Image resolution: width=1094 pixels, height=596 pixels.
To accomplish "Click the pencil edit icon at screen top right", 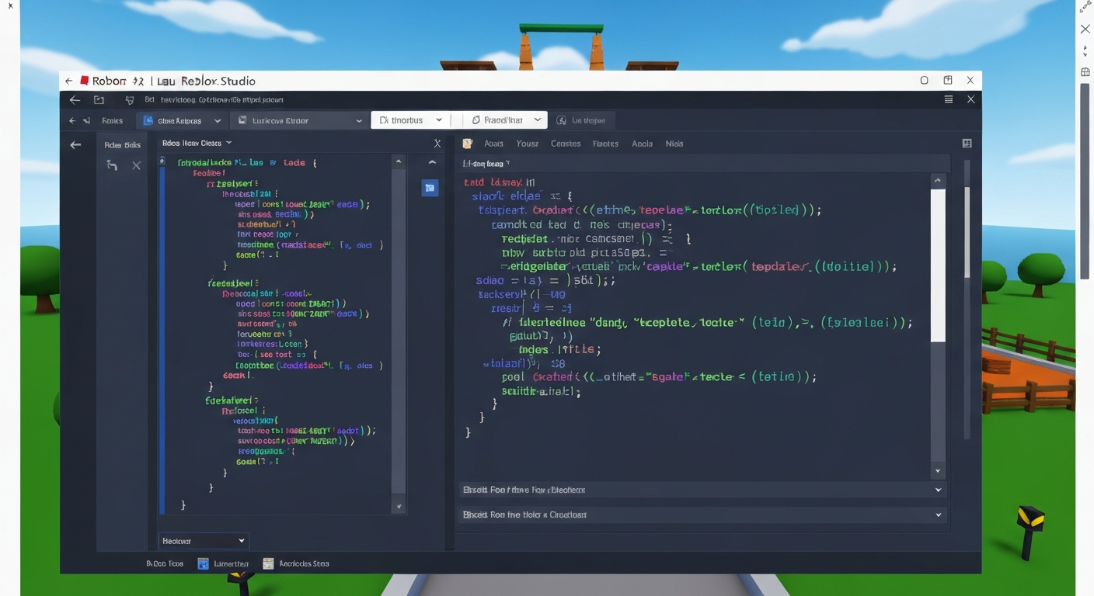I will click(1085, 7).
